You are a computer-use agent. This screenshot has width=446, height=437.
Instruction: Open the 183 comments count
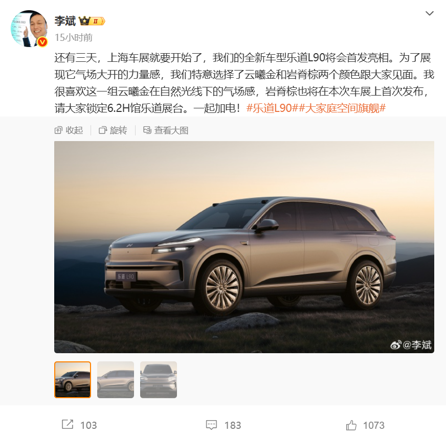[233, 425]
